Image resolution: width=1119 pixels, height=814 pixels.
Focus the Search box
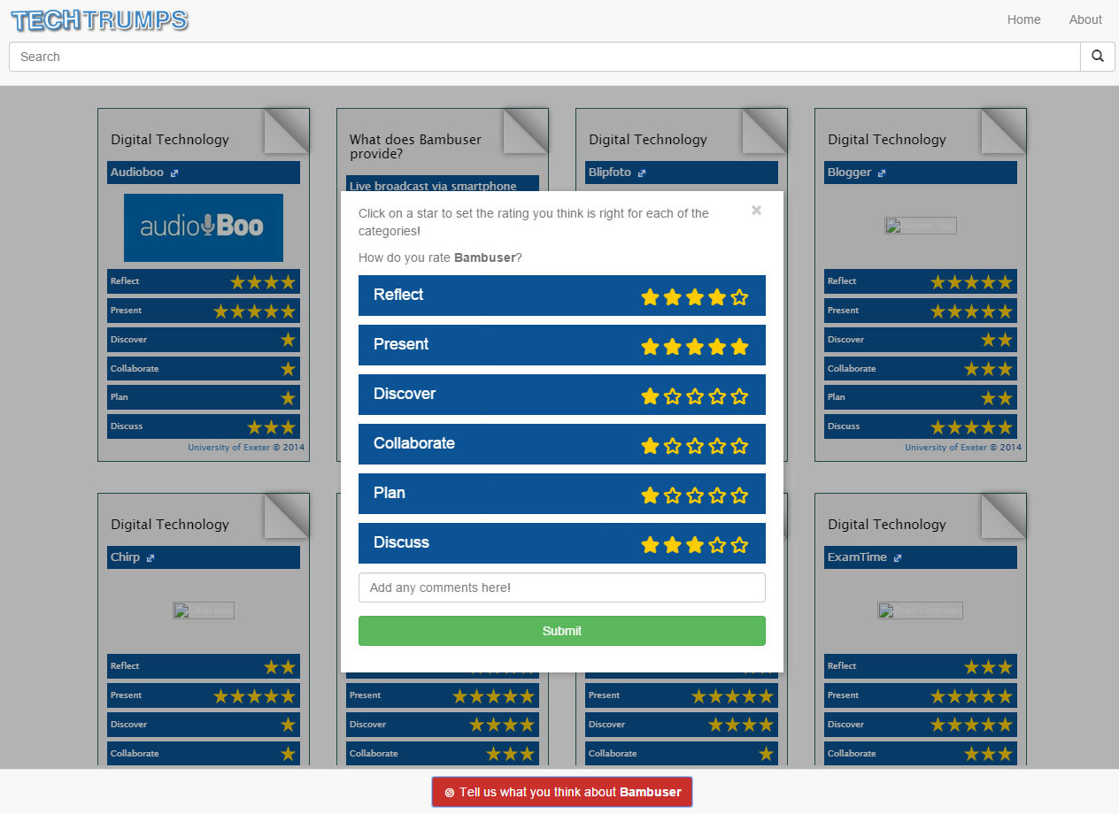click(544, 57)
